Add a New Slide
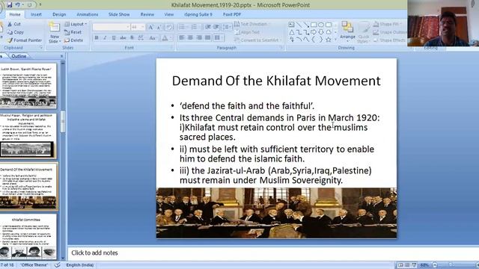The width and height of the screenshot is (479, 269). pos(55,33)
